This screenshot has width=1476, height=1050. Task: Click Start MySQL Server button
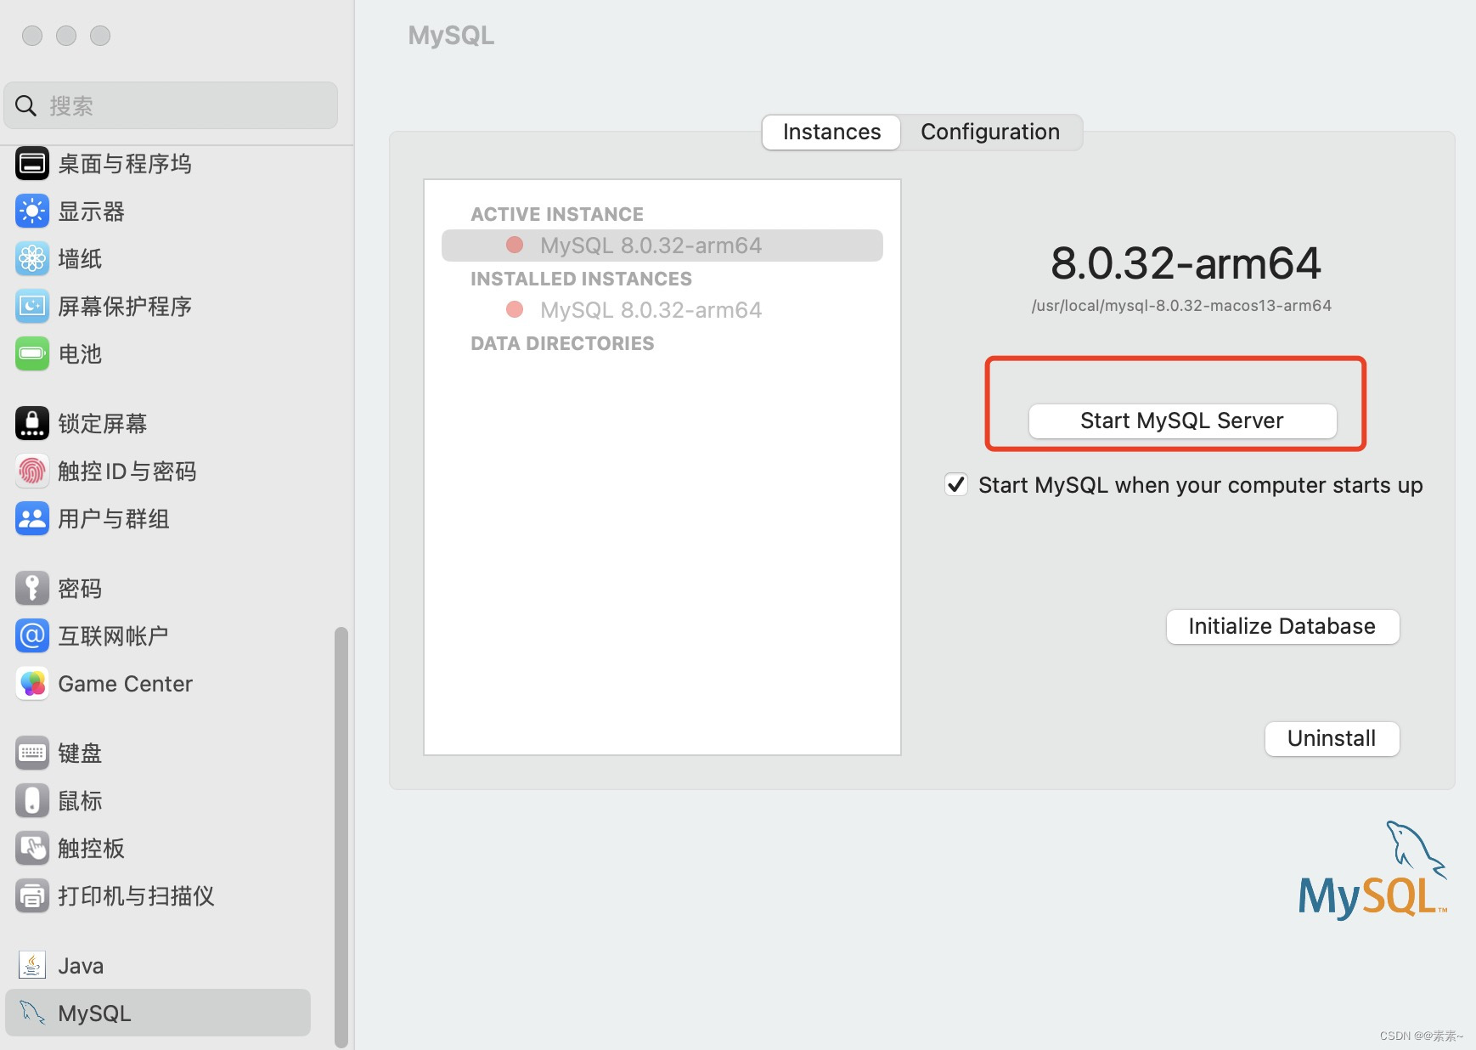(x=1182, y=421)
